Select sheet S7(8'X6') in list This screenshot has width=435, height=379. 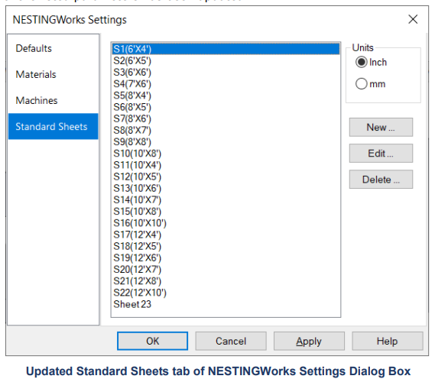pyautogui.click(x=226, y=118)
